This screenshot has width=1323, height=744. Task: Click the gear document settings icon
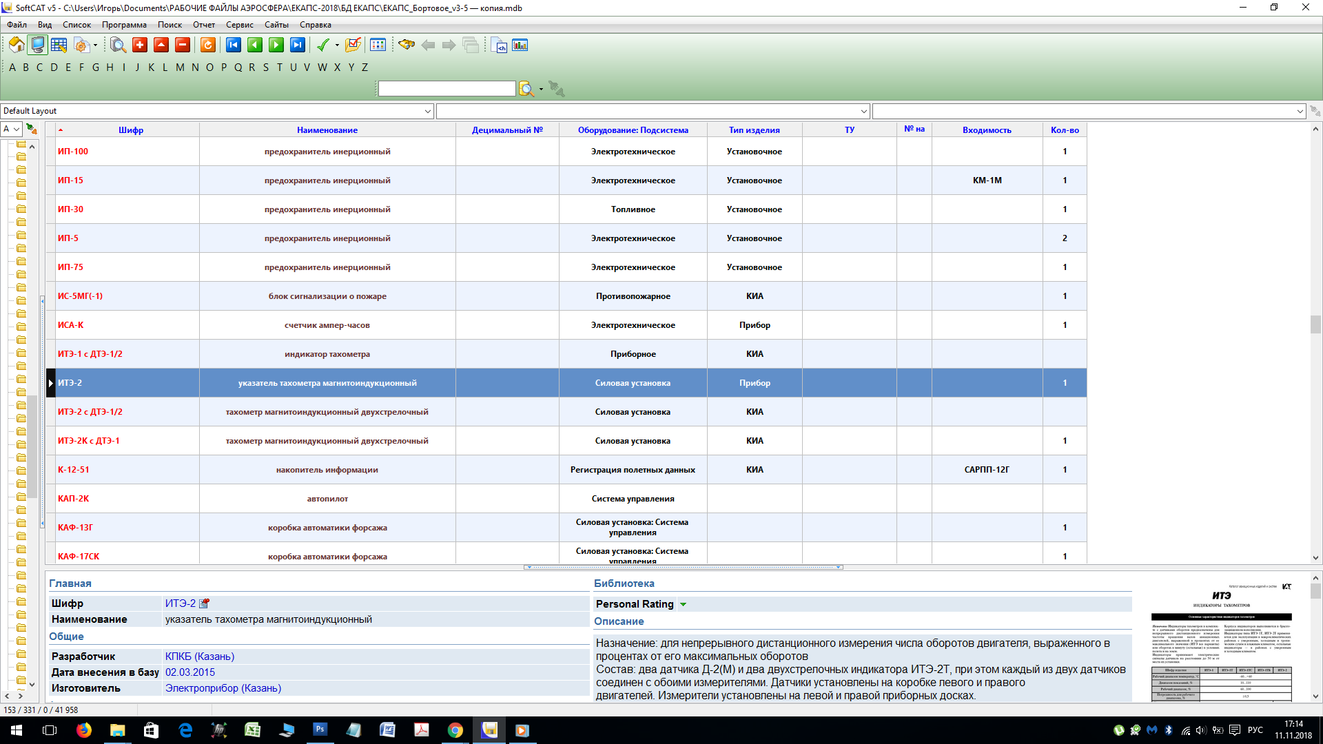(x=81, y=45)
